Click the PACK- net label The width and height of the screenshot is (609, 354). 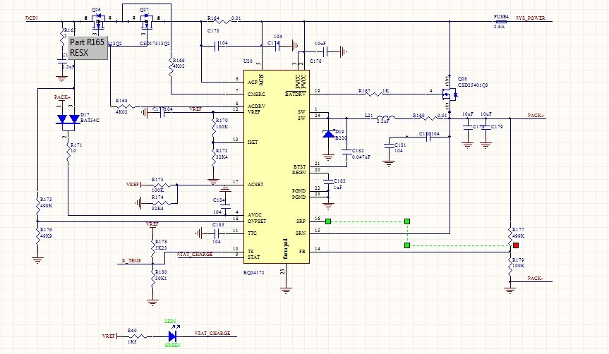pyautogui.click(x=535, y=279)
